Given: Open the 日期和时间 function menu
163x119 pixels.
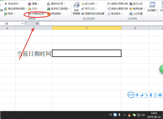Looking at the screenshot, I should click(37, 14).
